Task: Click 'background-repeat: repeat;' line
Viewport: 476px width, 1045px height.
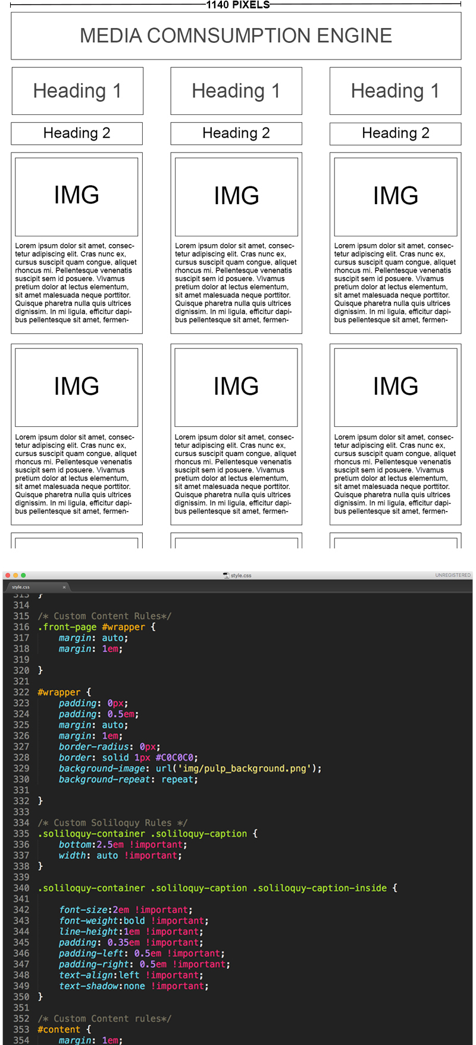Action: click(129, 779)
